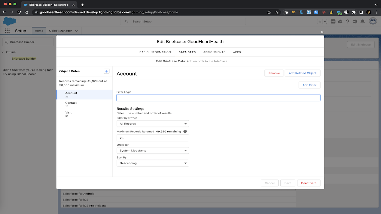Open your profile avatar
Image resolution: width=381 pixels, height=214 pixels.
pos(373,21)
